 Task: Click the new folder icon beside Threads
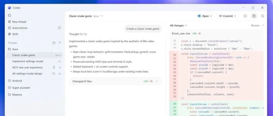(54, 43)
